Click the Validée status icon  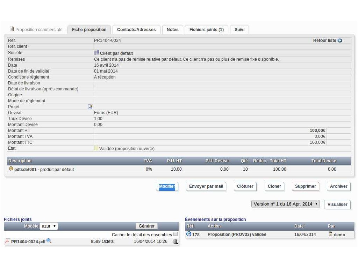click(x=96, y=148)
